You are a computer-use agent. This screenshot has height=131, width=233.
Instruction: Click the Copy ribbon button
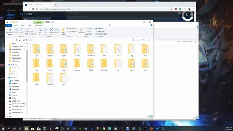(17, 31)
